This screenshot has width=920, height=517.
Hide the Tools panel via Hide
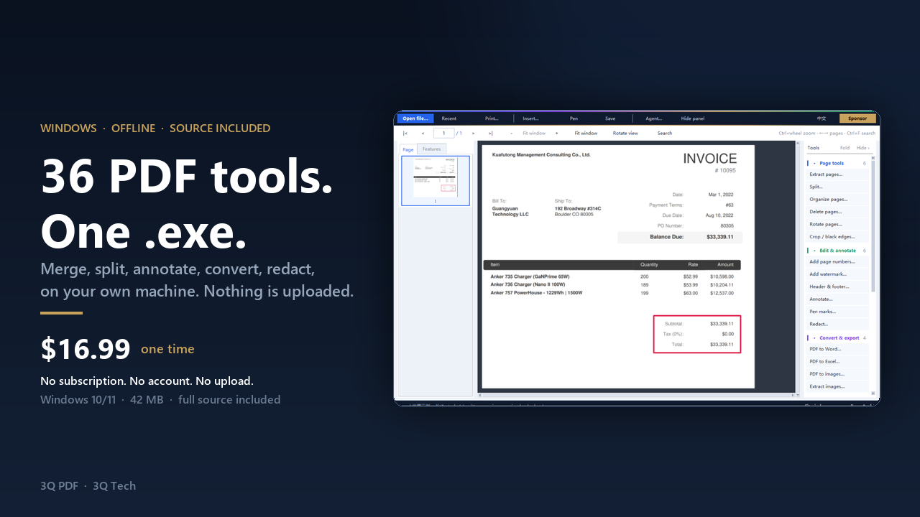coord(862,148)
